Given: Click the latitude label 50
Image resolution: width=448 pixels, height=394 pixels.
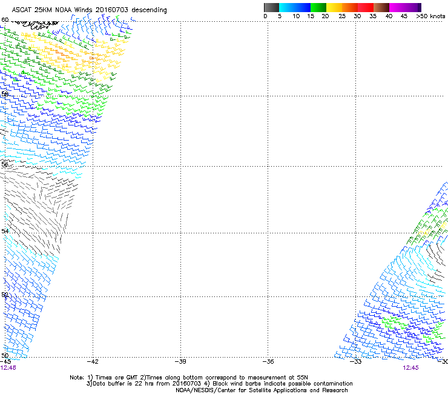Looking at the screenshot, I should point(5,355).
